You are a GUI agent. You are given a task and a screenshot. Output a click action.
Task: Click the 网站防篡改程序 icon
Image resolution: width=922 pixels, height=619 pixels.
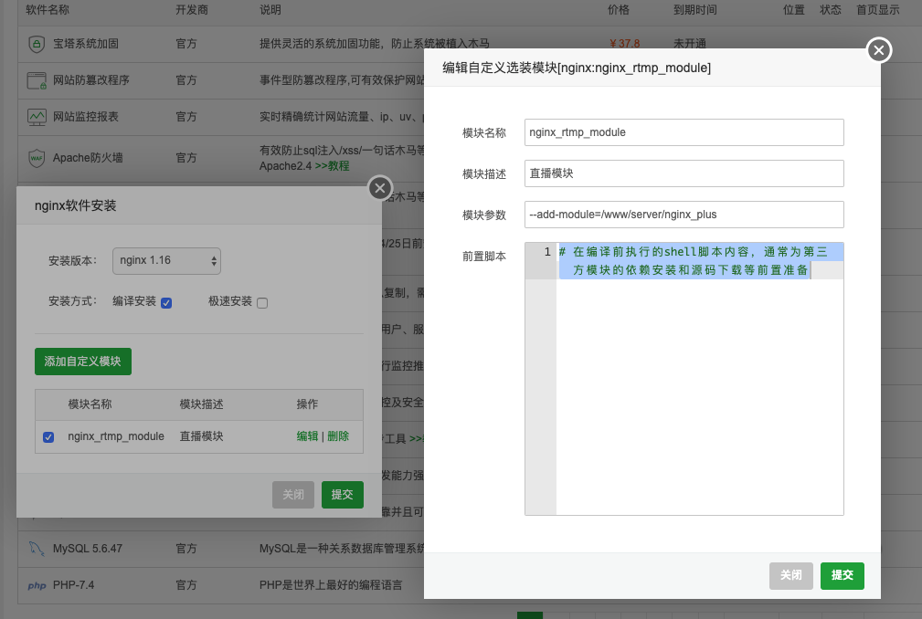tap(37, 80)
